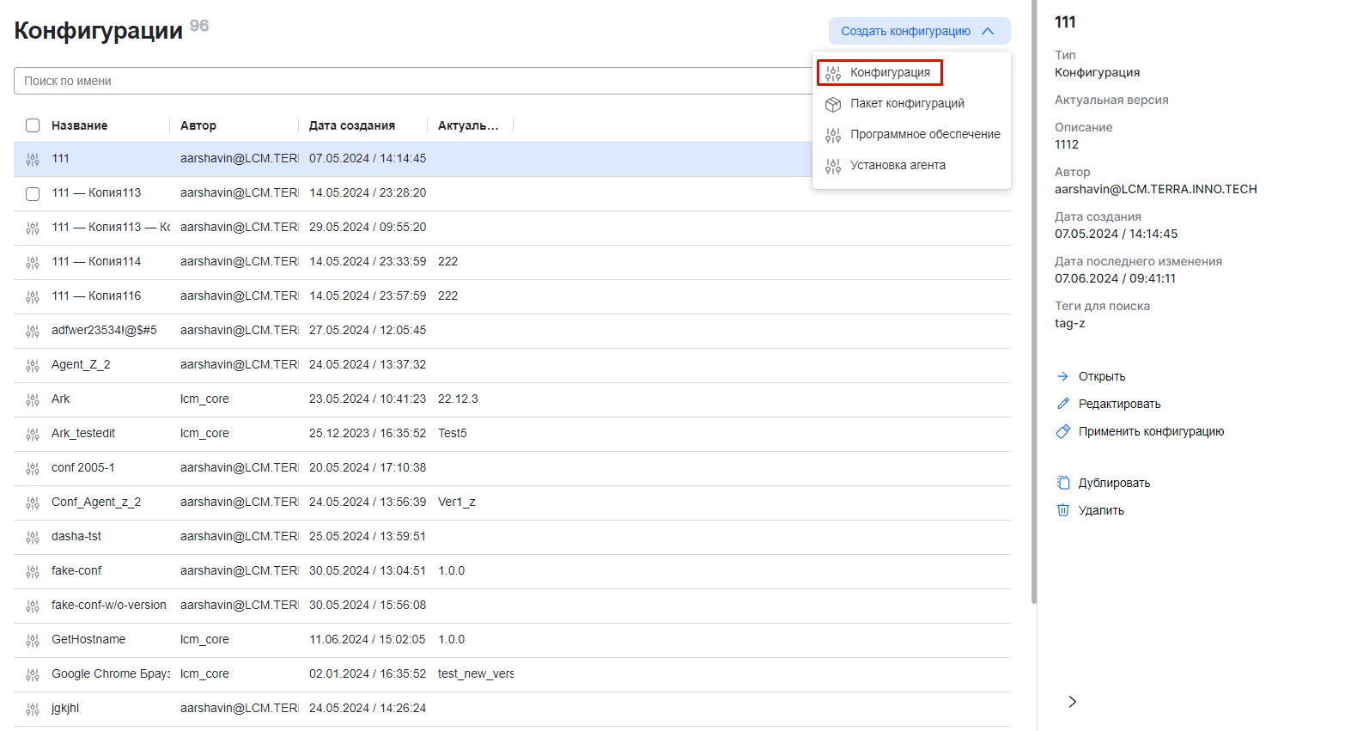1345x731 pixels.
Task: Choose Установка агента menu option
Action: tap(897, 166)
